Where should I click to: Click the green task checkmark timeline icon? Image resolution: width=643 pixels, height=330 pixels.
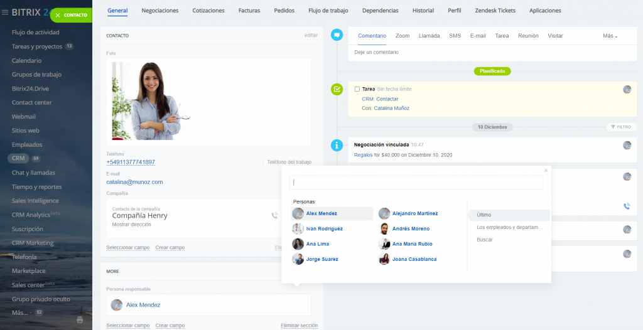click(337, 90)
